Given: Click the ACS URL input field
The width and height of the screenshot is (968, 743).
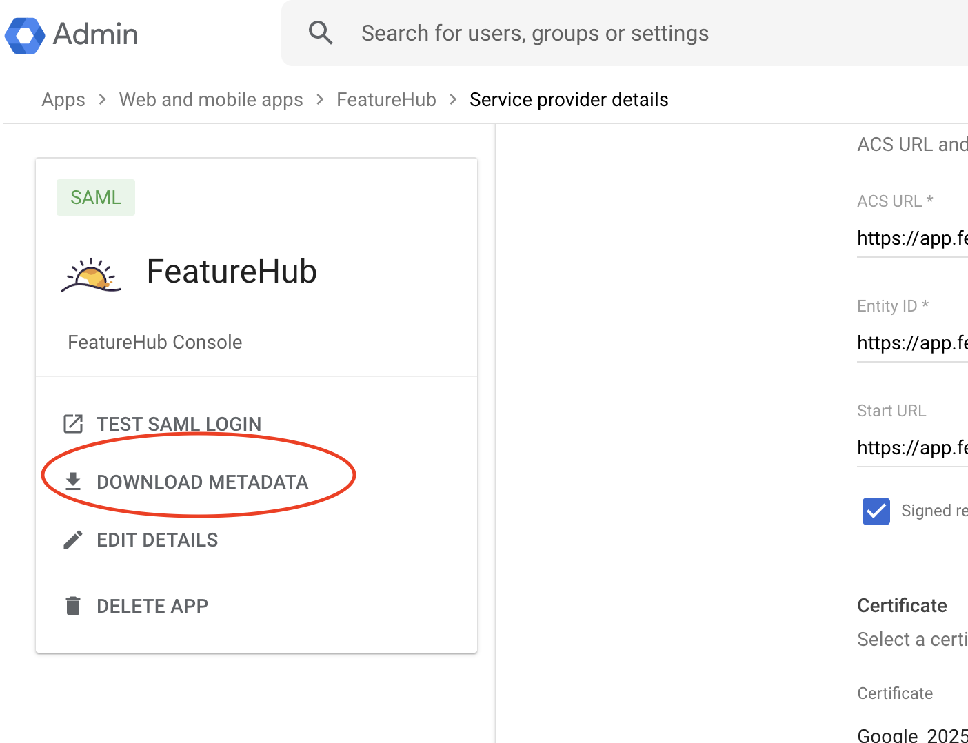Looking at the screenshot, I should click(912, 238).
